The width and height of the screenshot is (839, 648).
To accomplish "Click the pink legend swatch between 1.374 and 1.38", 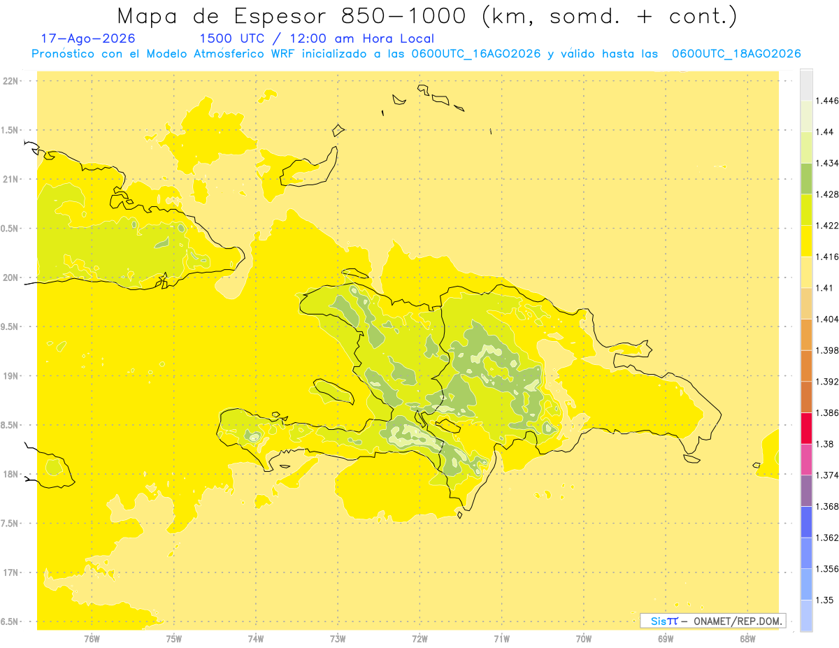I will coord(806,459).
